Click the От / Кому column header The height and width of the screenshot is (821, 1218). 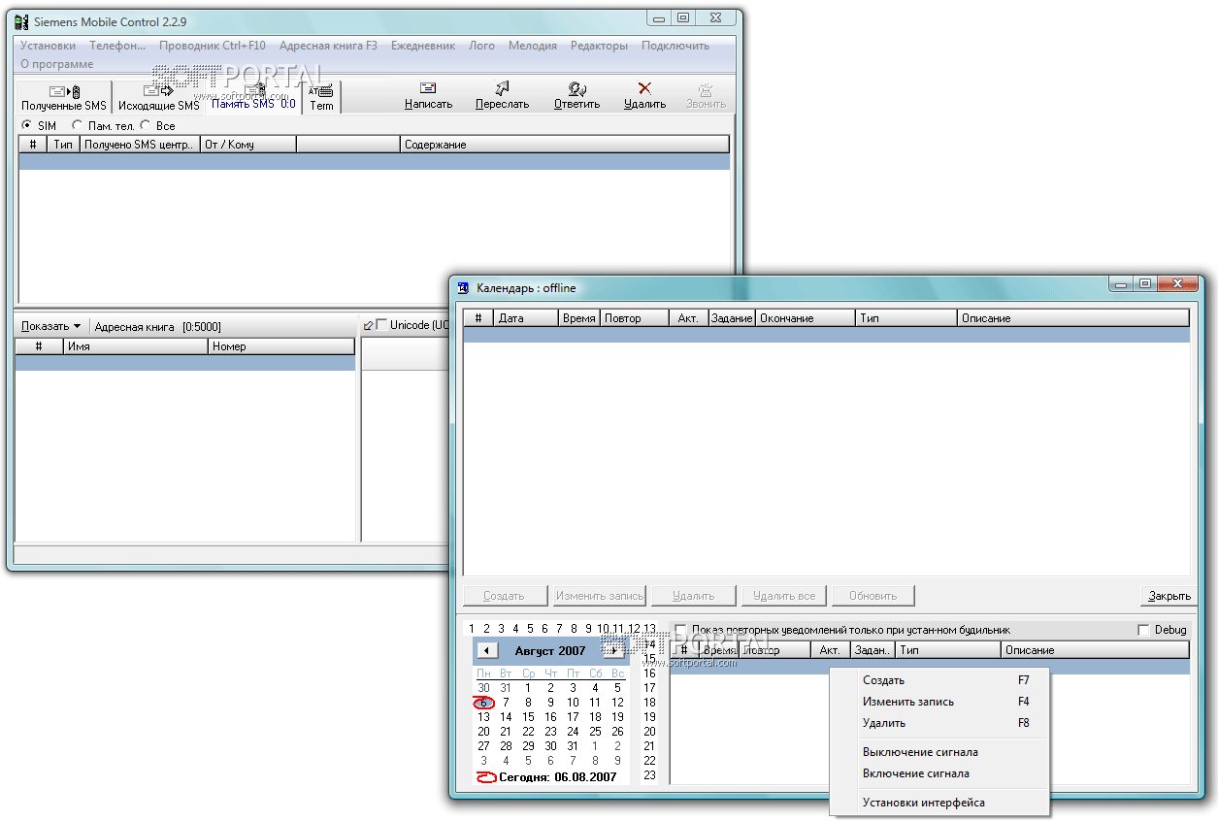[247, 145]
